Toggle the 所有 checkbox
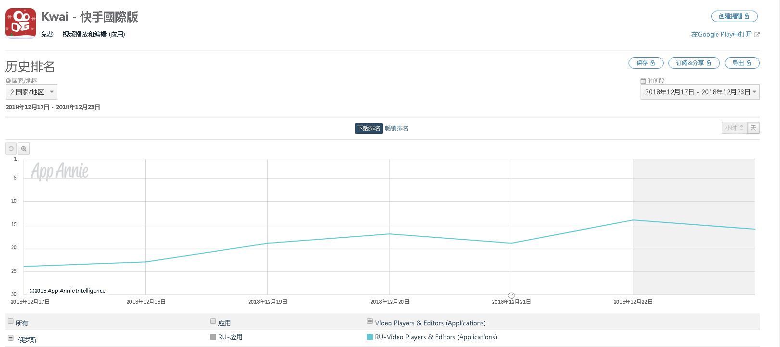Screen dimensions: 780x347 (11, 321)
